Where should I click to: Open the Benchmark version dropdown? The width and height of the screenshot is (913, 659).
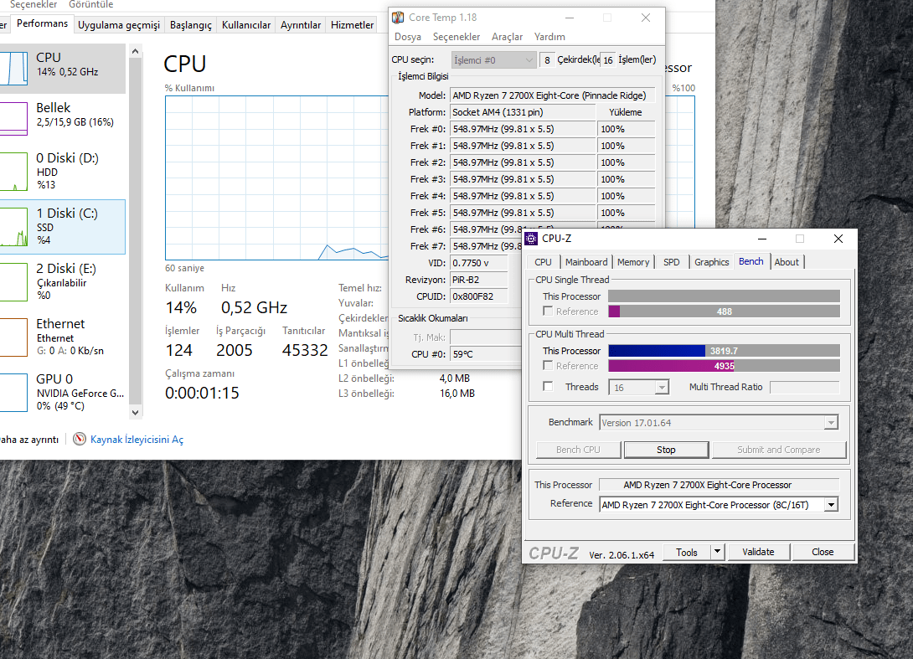[831, 423]
